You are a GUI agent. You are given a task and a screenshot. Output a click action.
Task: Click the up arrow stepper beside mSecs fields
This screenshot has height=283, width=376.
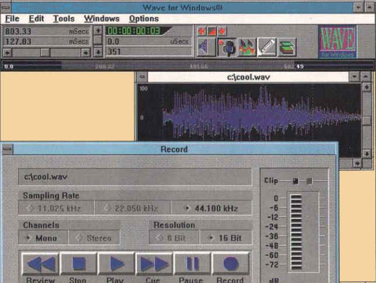tap(98, 30)
